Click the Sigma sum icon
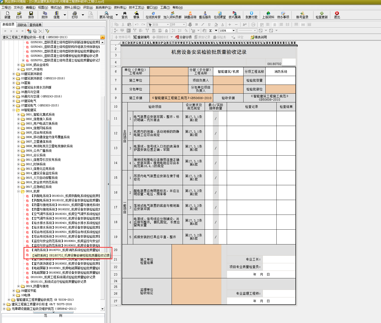381x323 pixels. point(210,31)
